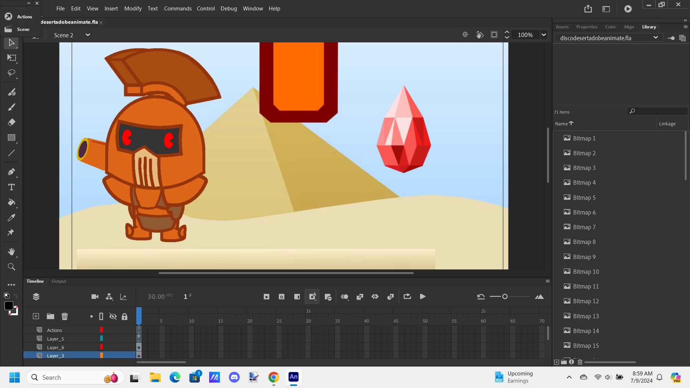This screenshot has width=690, height=388.
Task: Play the timeline animation
Action: [423, 297]
